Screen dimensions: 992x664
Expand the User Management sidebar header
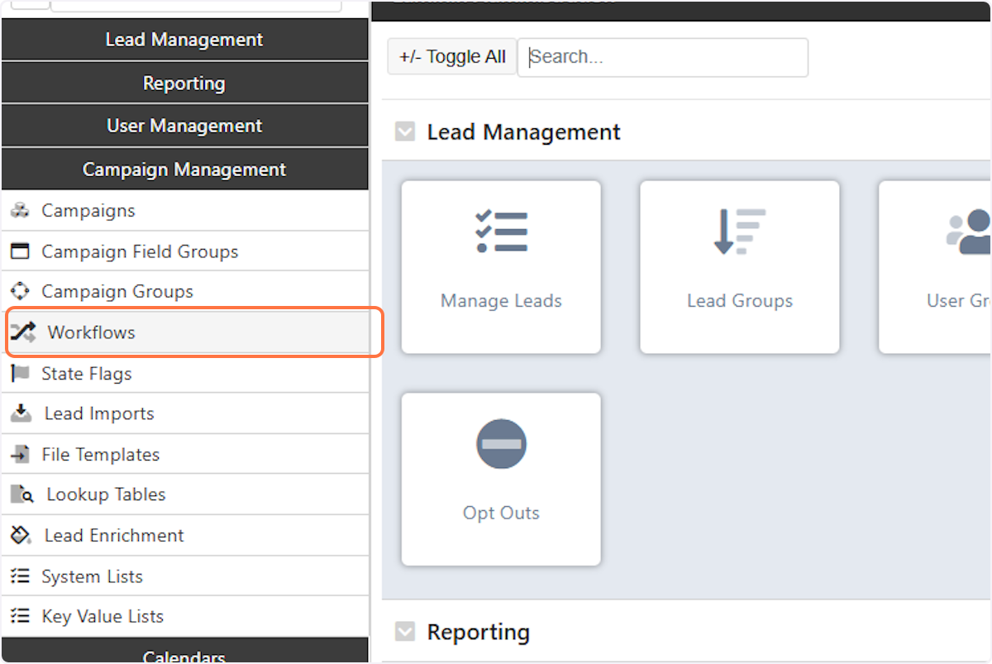tap(184, 126)
